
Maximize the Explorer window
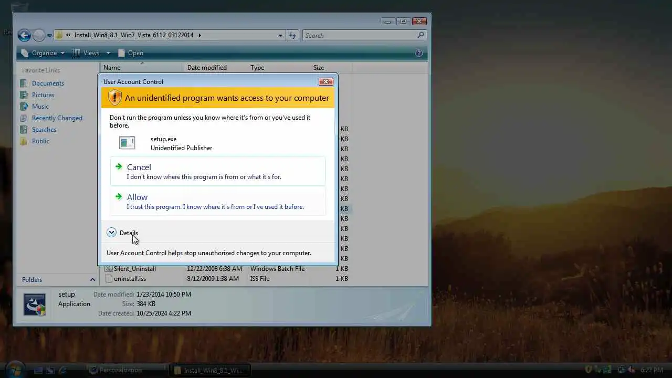coord(403,21)
